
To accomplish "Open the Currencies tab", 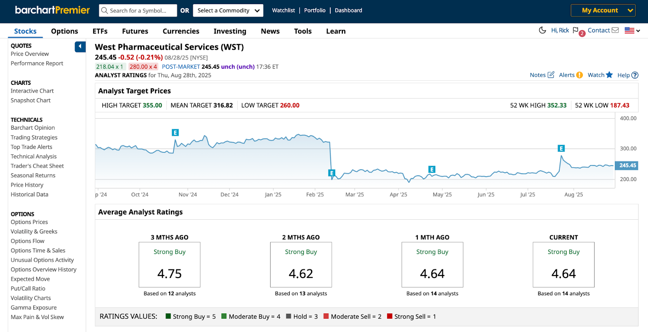I will tap(181, 31).
